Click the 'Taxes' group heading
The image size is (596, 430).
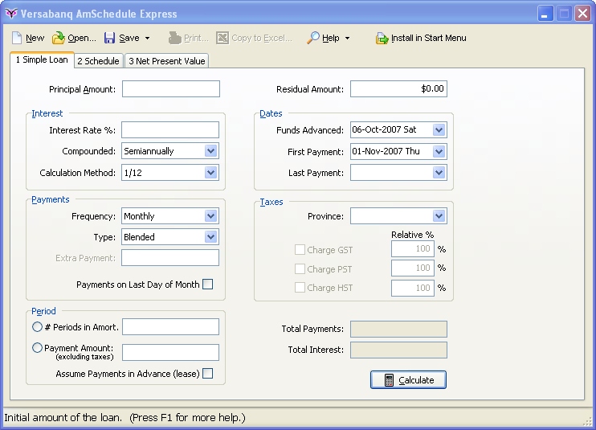coord(271,202)
